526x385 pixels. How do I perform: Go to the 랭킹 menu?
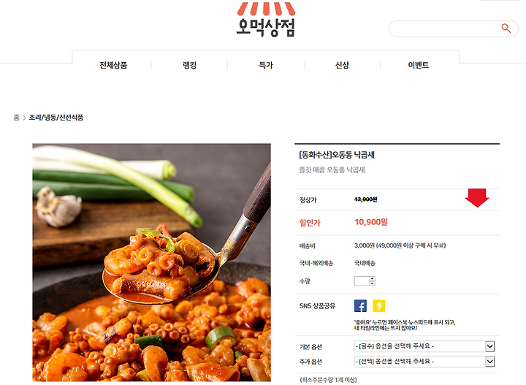click(189, 65)
